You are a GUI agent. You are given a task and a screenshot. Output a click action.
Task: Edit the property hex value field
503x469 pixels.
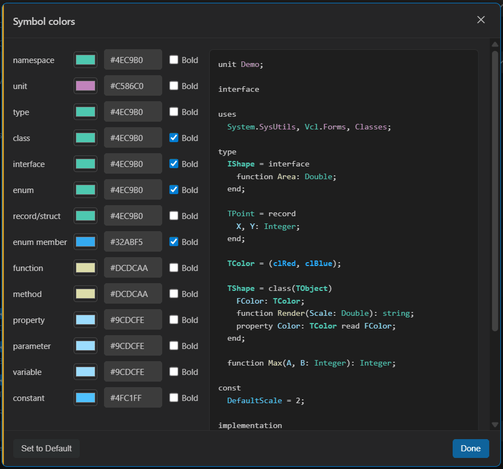pyautogui.click(x=133, y=319)
